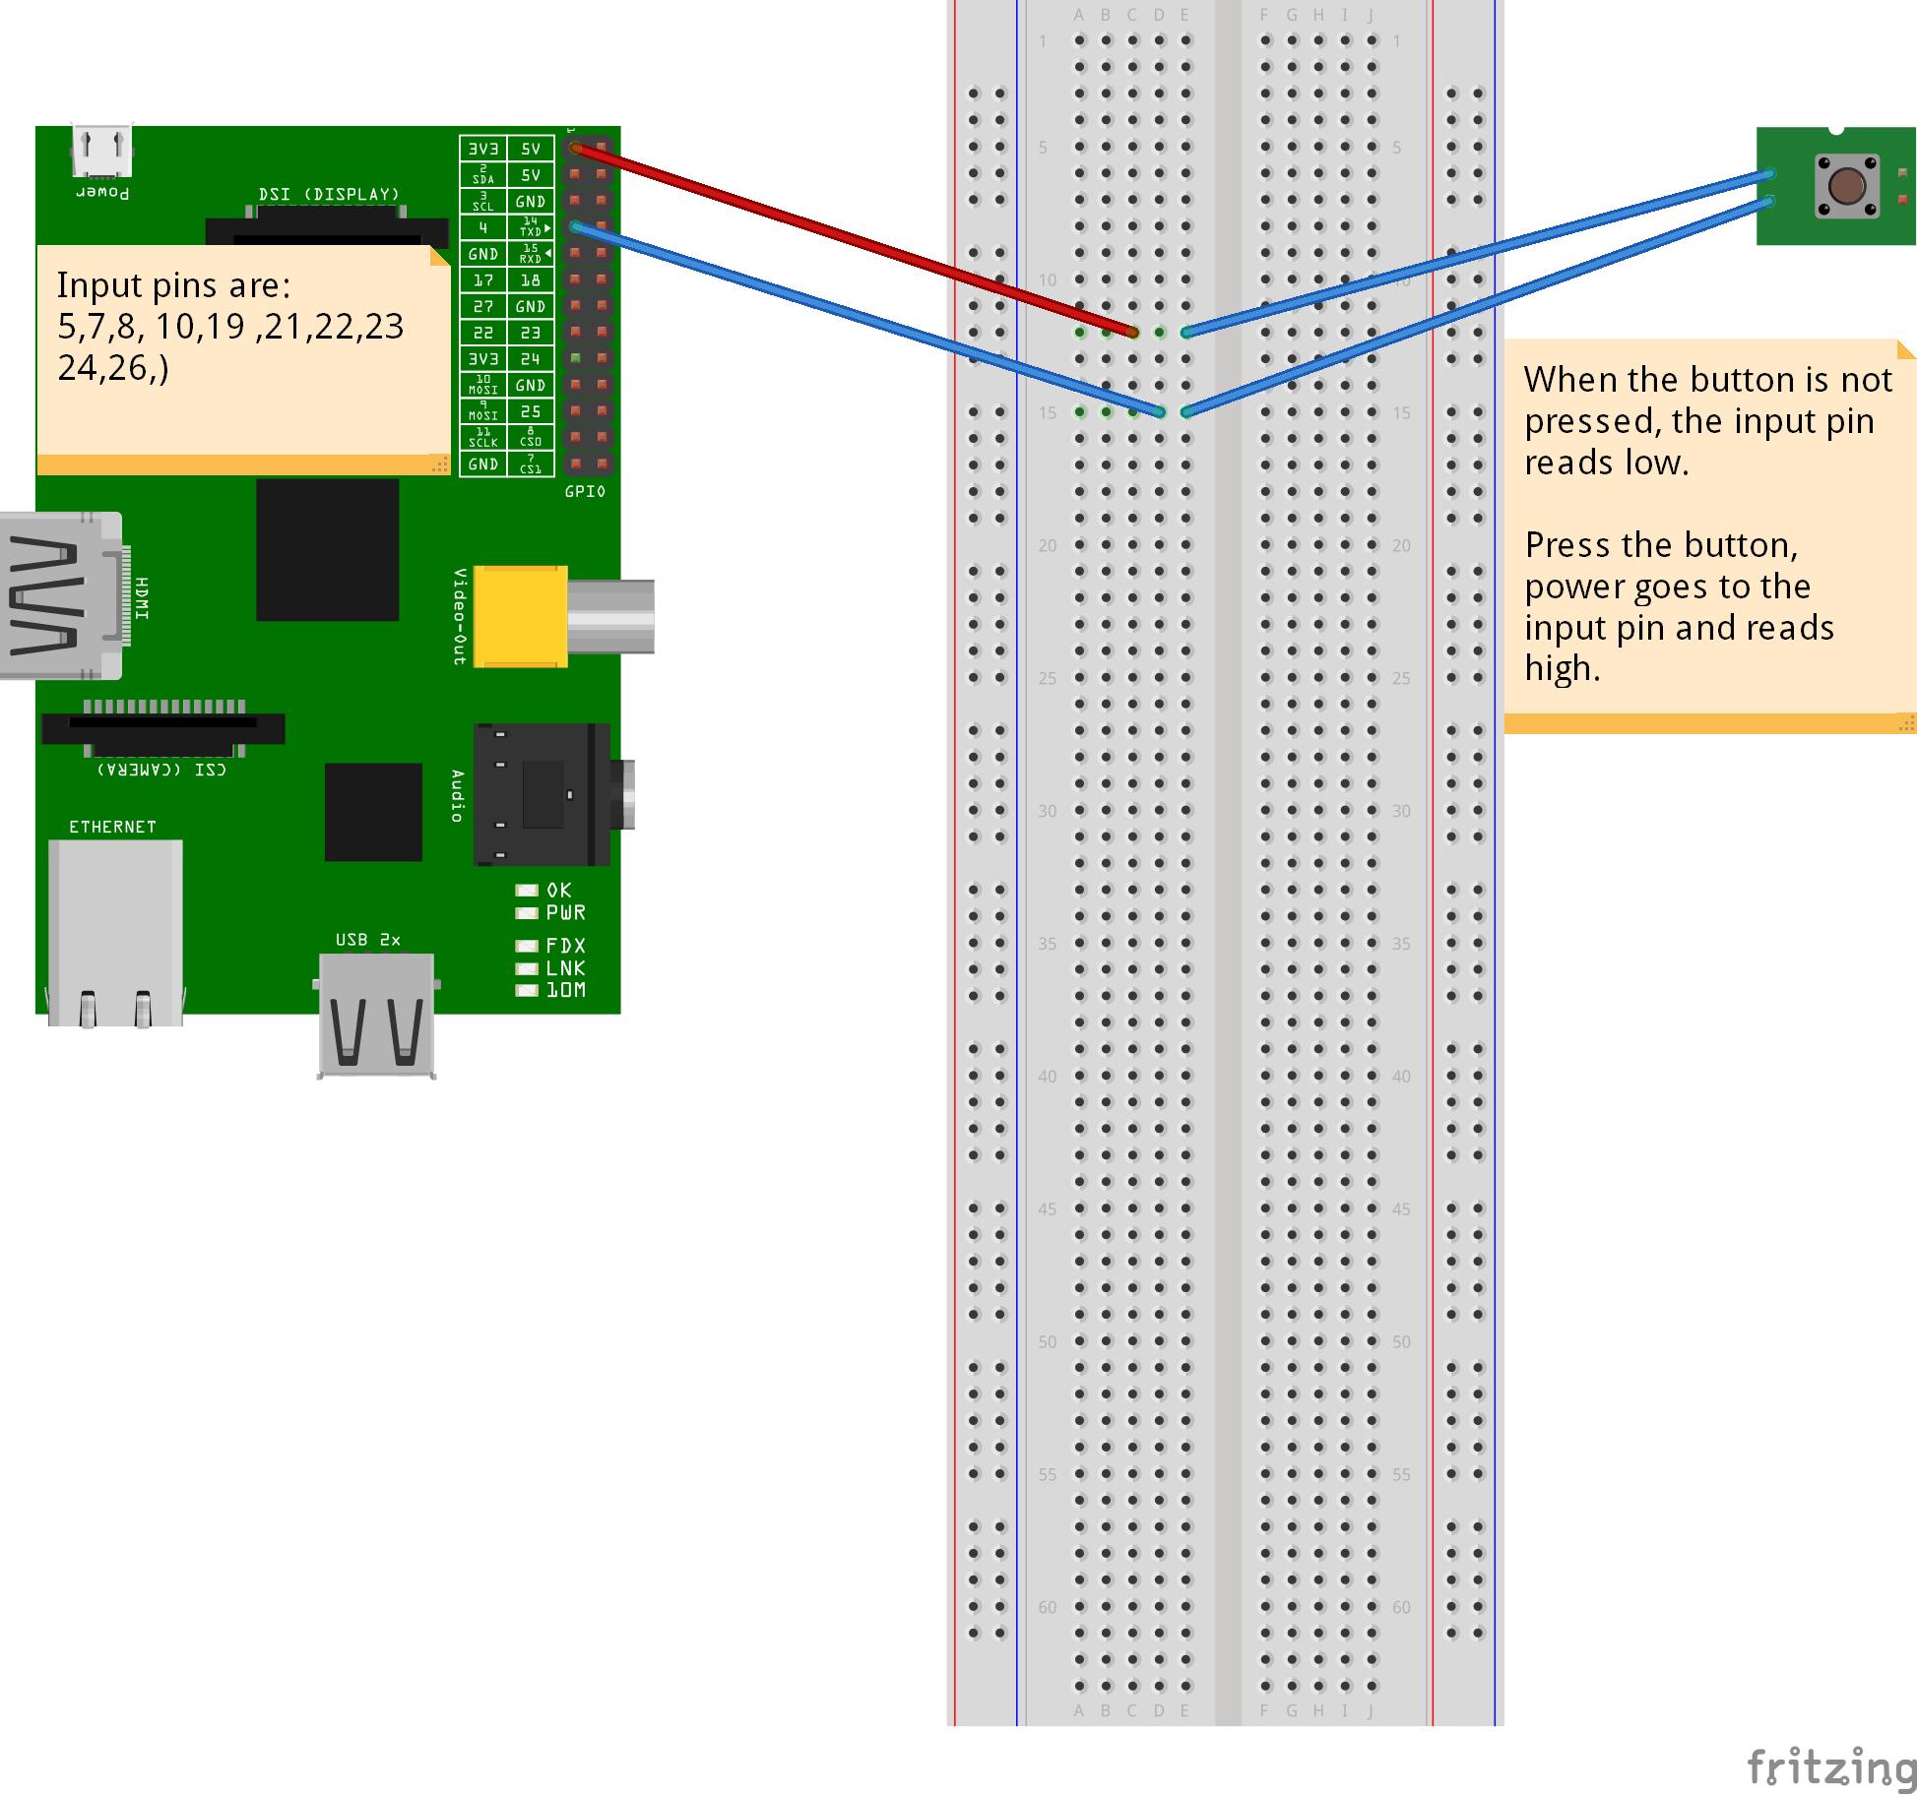Select the blue wire from the Pi GPIO header
1917x1795 pixels.
click(x=868, y=320)
